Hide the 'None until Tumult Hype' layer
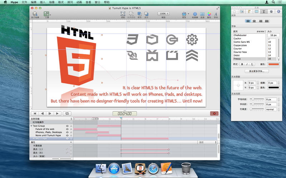This screenshot has width=286, height=178. point(67,135)
